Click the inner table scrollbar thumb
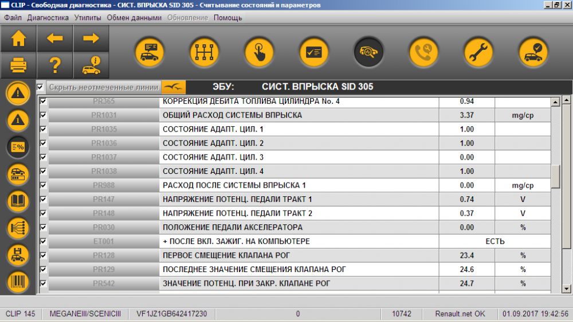Viewport: 573px width, 322px height. [x=555, y=177]
